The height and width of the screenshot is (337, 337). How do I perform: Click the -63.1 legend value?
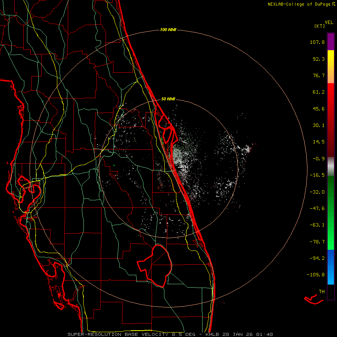pos(317,225)
